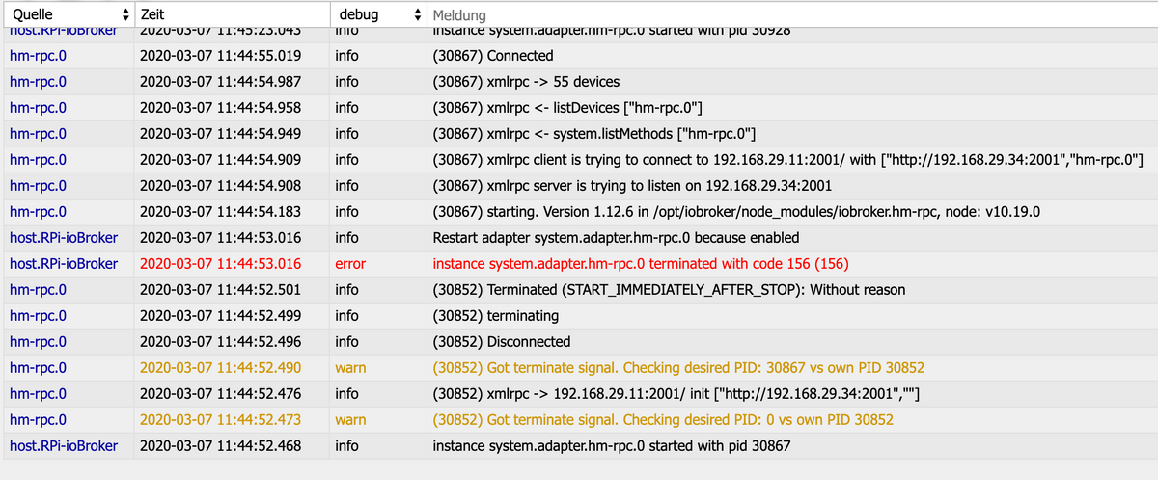Select the 'xmlrpc -> 55 devices' message
This screenshot has width=1158, height=480.
[527, 82]
